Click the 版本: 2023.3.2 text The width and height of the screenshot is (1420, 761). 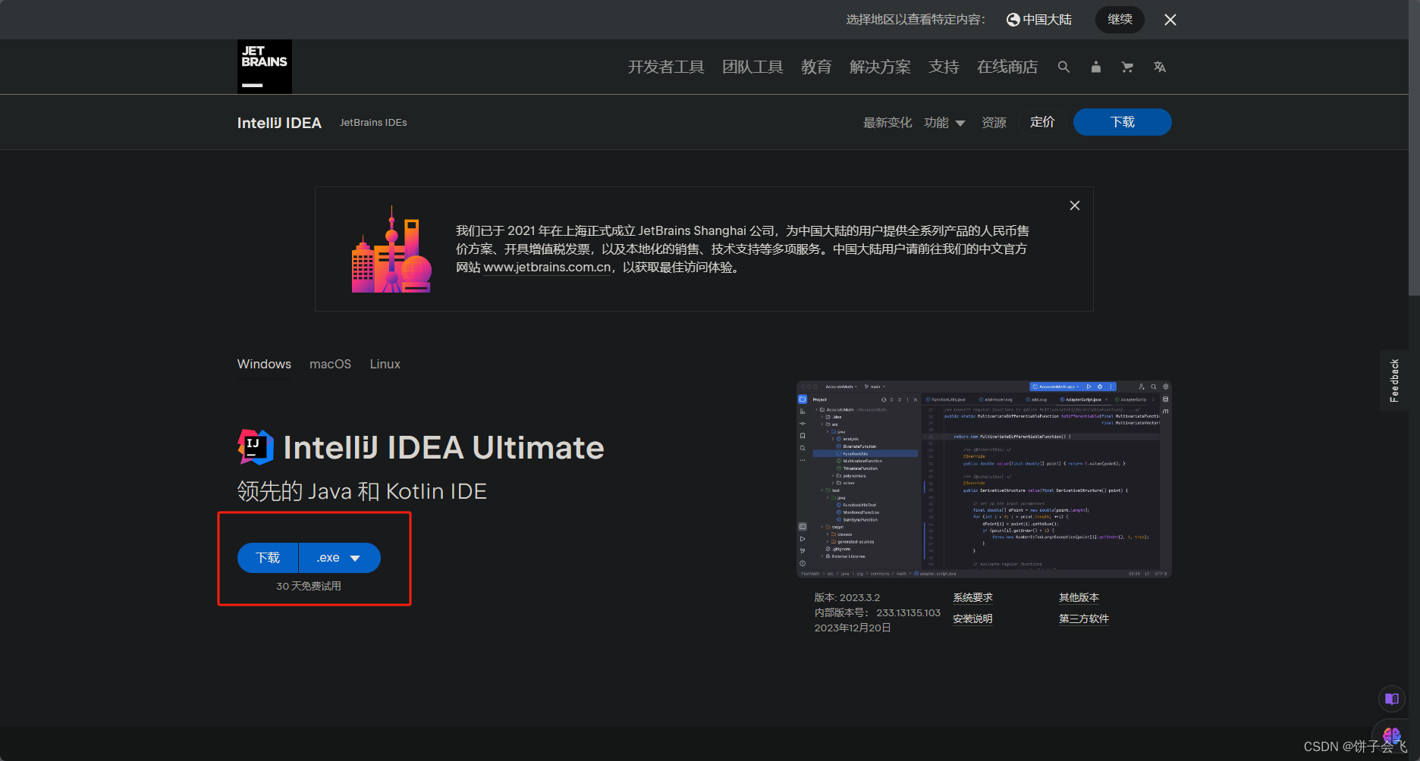[x=847, y=598]
